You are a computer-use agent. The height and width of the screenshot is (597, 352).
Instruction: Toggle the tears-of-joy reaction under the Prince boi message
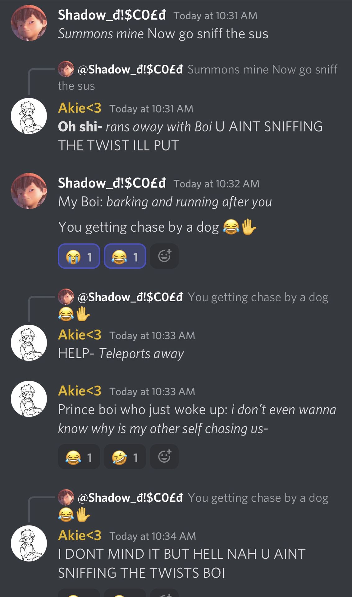79,456
